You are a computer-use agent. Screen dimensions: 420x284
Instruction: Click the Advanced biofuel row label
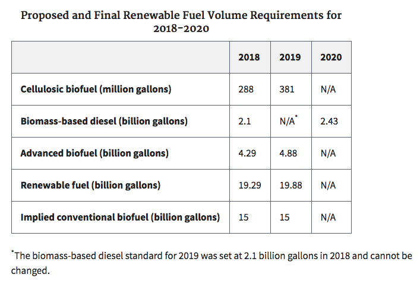coord(94,154)
